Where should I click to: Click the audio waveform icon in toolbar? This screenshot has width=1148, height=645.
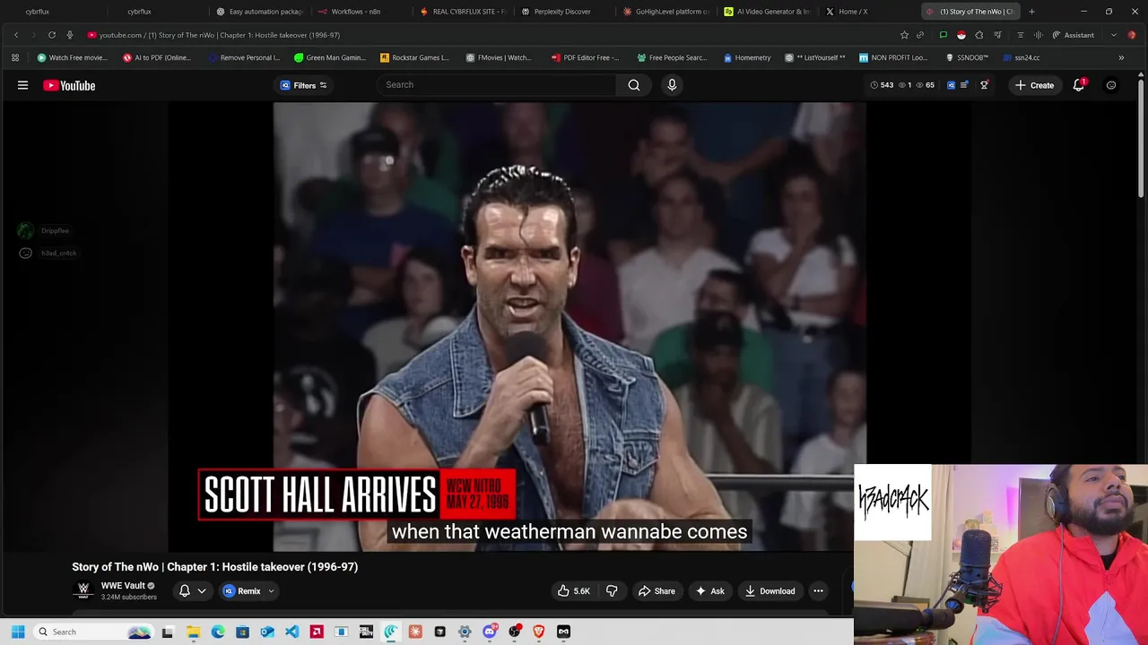(x=1039, y=35)
